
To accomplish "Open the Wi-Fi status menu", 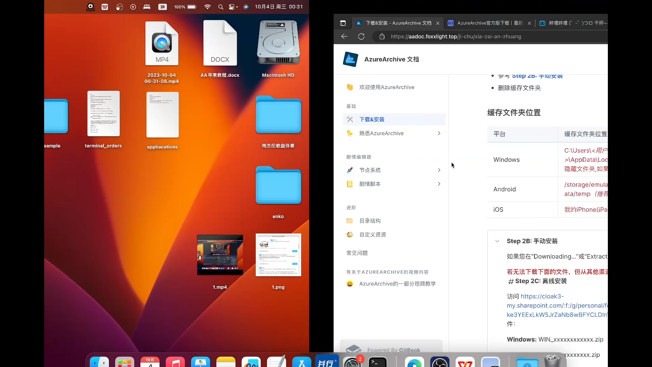I will coord(207,7).
